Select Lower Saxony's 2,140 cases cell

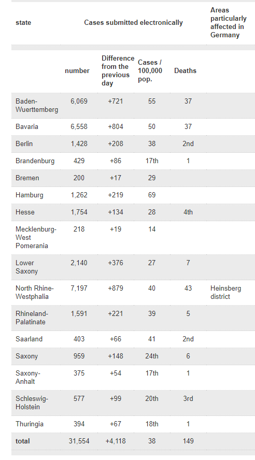(79, 263)
